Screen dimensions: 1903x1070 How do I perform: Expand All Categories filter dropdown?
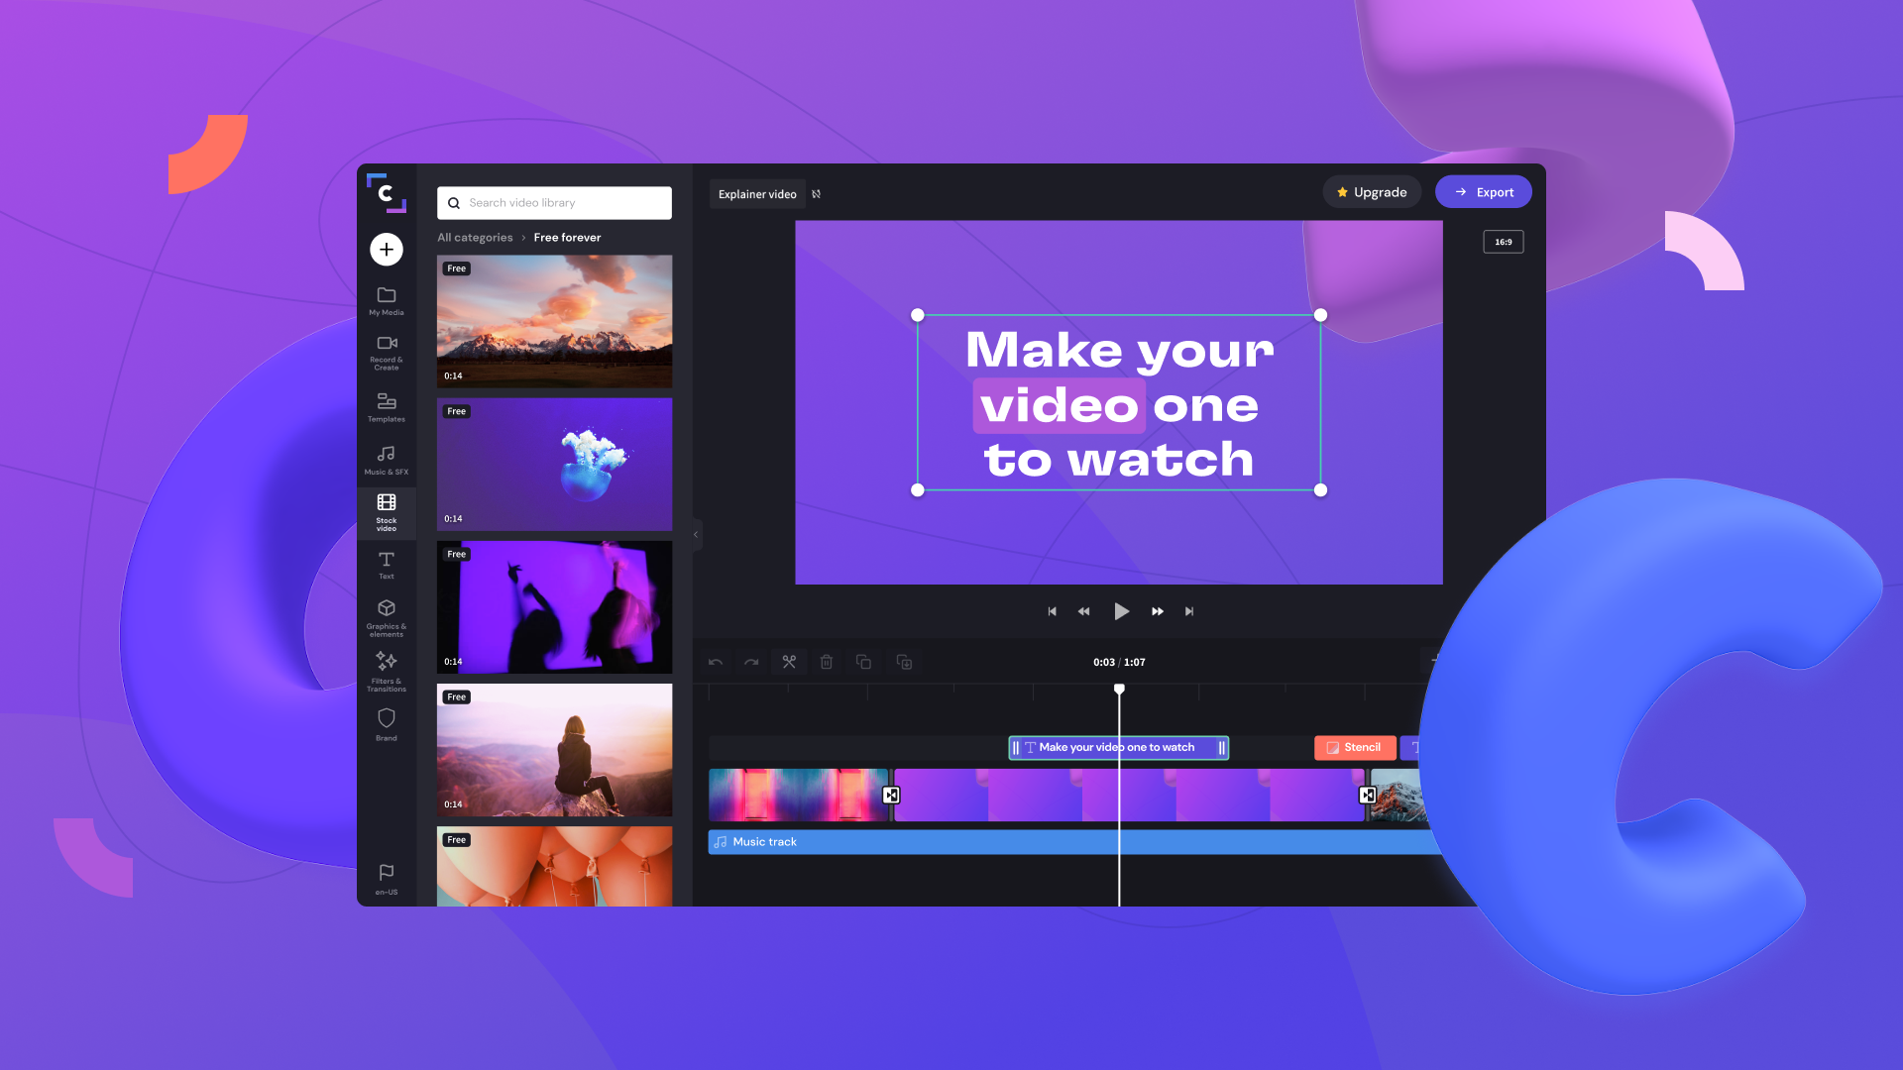tap(475, 237)
